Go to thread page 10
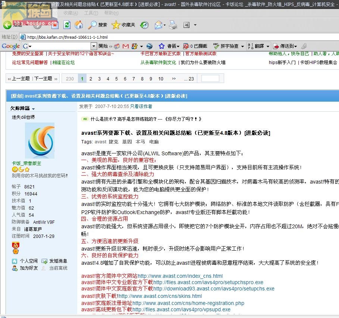 coord(161,79)
